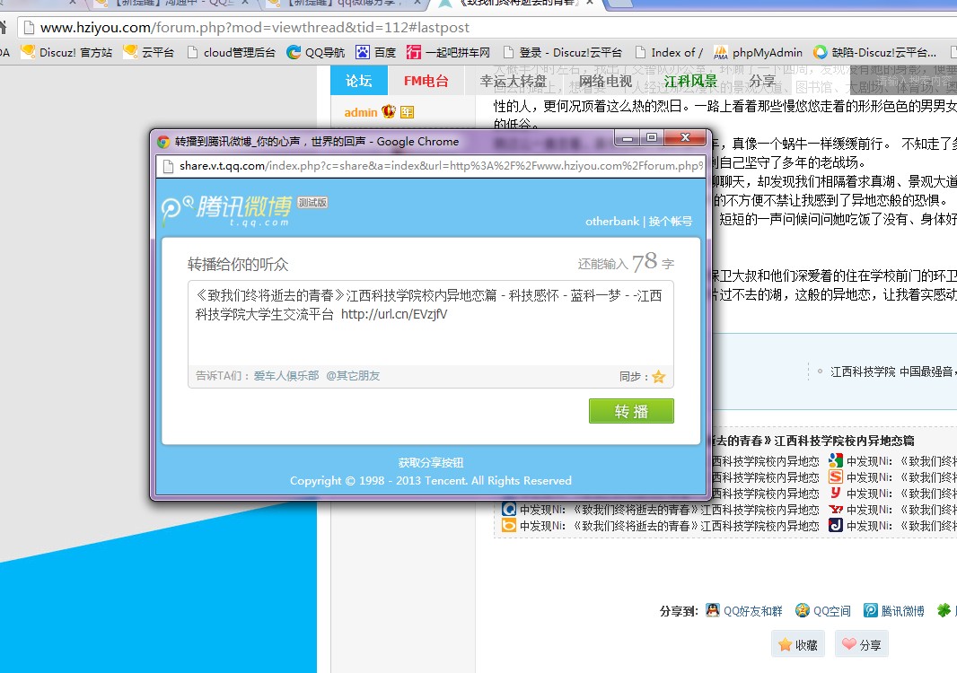Click into the 转播 message text area
This screenshot has width=957, height=673.
click(431, 323)
